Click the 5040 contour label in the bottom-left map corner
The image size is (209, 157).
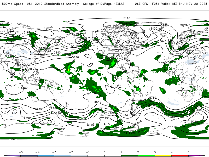tap(13, 139)
